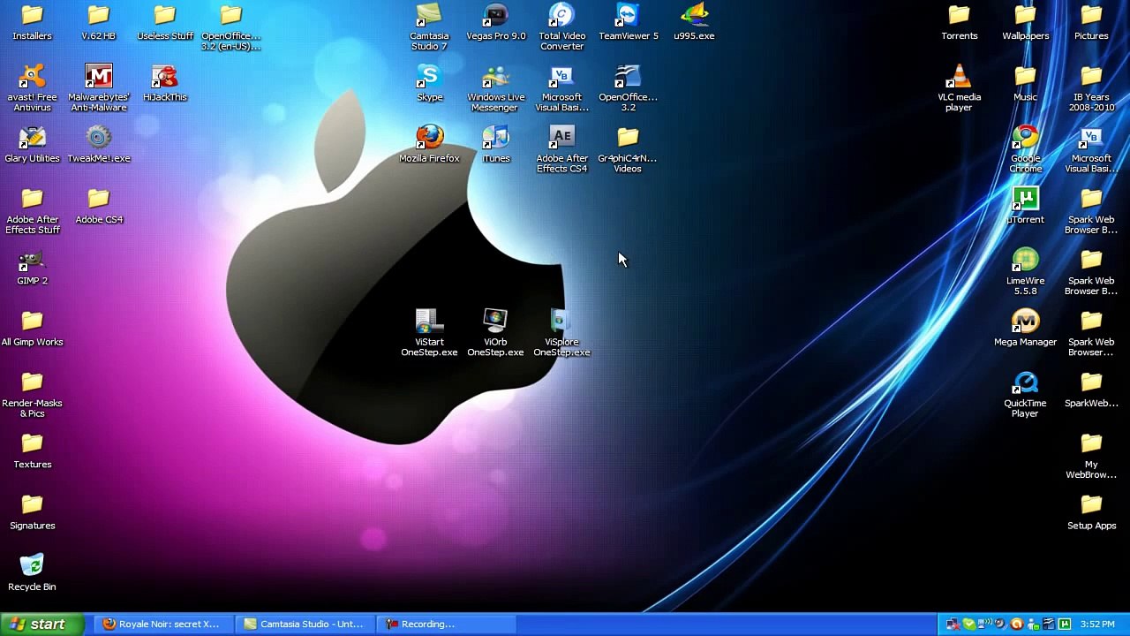This screenshot has height=636, width=1130.
Task: Click the Windows start button
Action: (42, 625)
